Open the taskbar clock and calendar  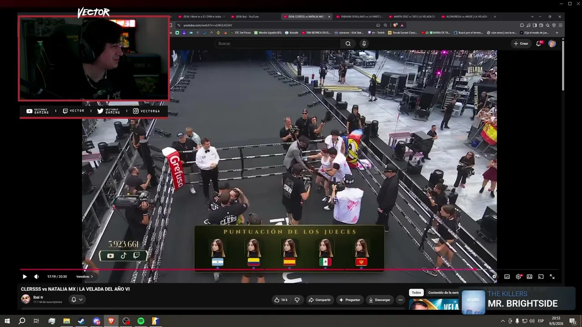point(556,321)
